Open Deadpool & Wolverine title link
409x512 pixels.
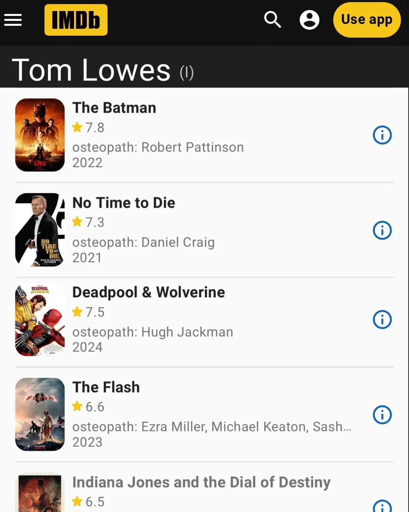tap(148, 292)
